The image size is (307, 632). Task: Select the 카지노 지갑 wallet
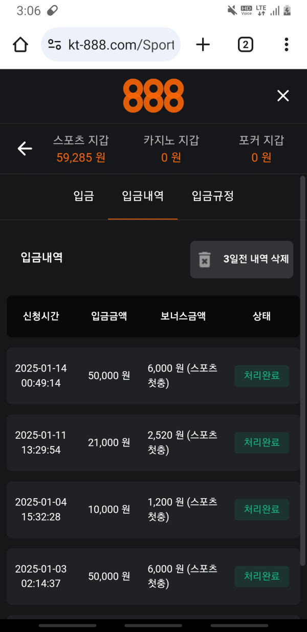tap(171, 149)
